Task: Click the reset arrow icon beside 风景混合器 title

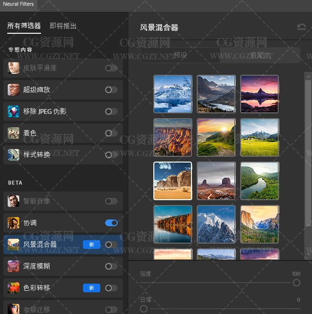Action: click(301, 27)
